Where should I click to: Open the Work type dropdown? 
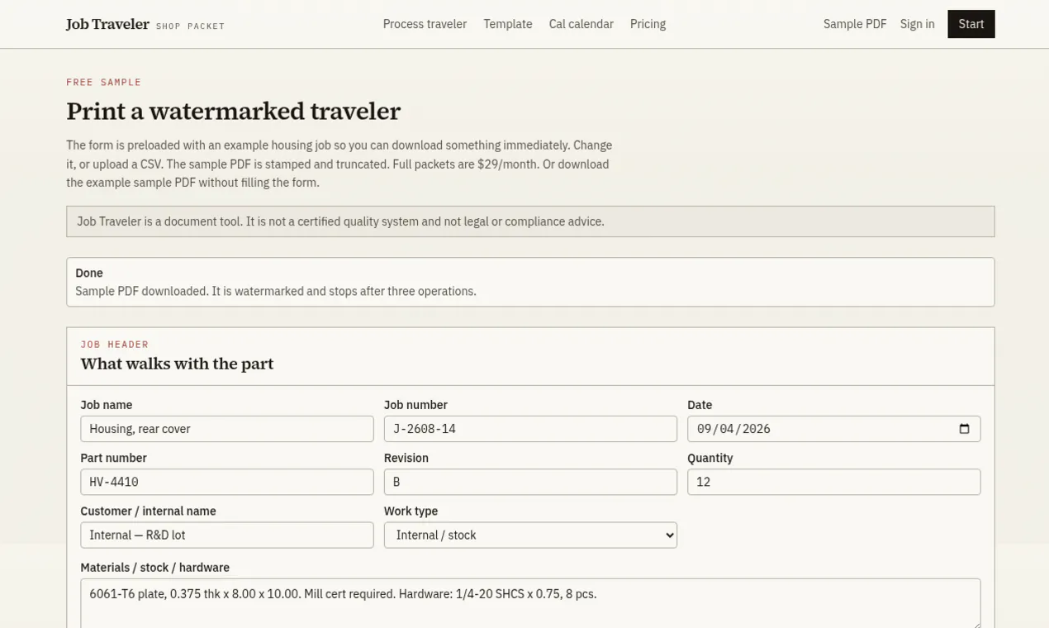point(530,535)
